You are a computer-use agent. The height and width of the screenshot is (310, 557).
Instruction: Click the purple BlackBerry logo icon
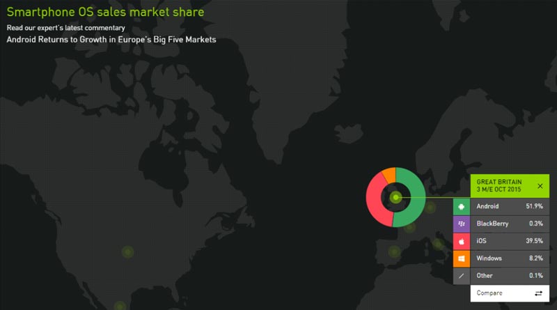tap(461, 224)
